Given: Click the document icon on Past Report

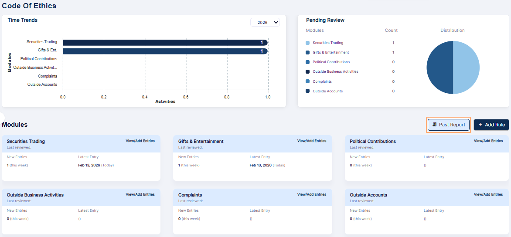Looking at the screenshot, I should (434, 125).
